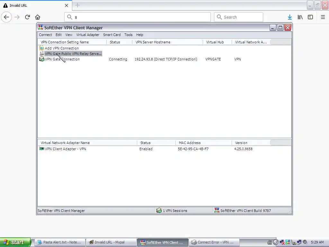Open the View menu
The height and width of the screenshot is (247, 329).
69,35
